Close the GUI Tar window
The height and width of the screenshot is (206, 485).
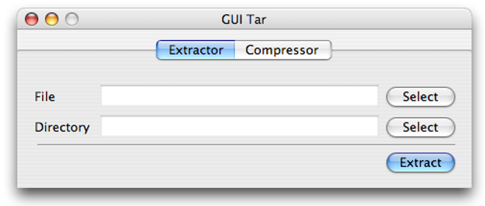pos(31,20)
